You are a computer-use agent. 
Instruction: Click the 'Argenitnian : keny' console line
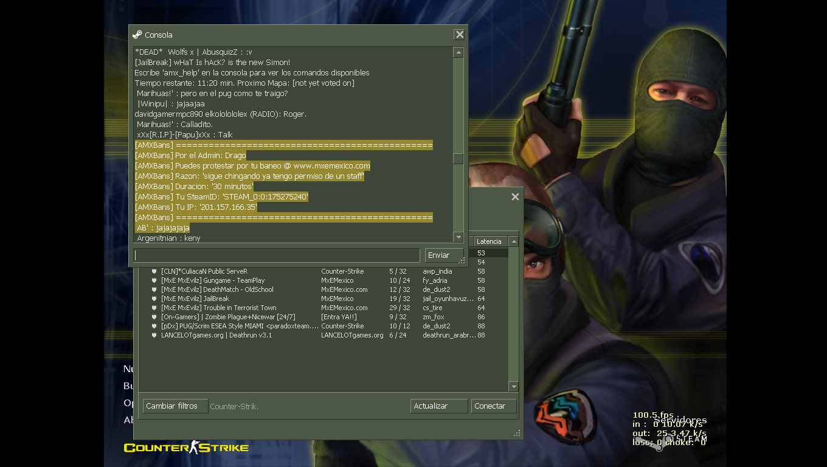point(168,238)
